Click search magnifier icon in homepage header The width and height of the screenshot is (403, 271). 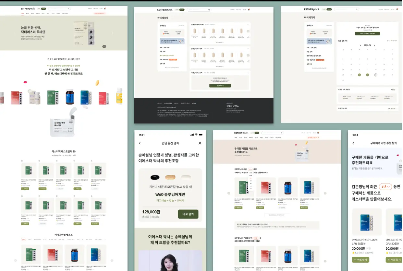tap(68, 9)
